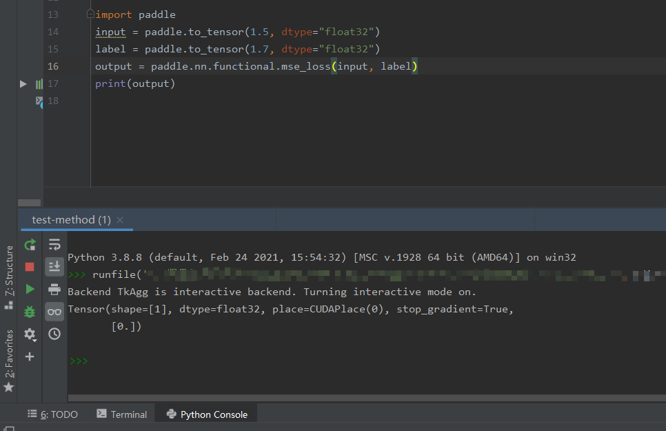Open the 6: TODO tool window
This screenshot has height=431, width=666.
pos(53,414)
